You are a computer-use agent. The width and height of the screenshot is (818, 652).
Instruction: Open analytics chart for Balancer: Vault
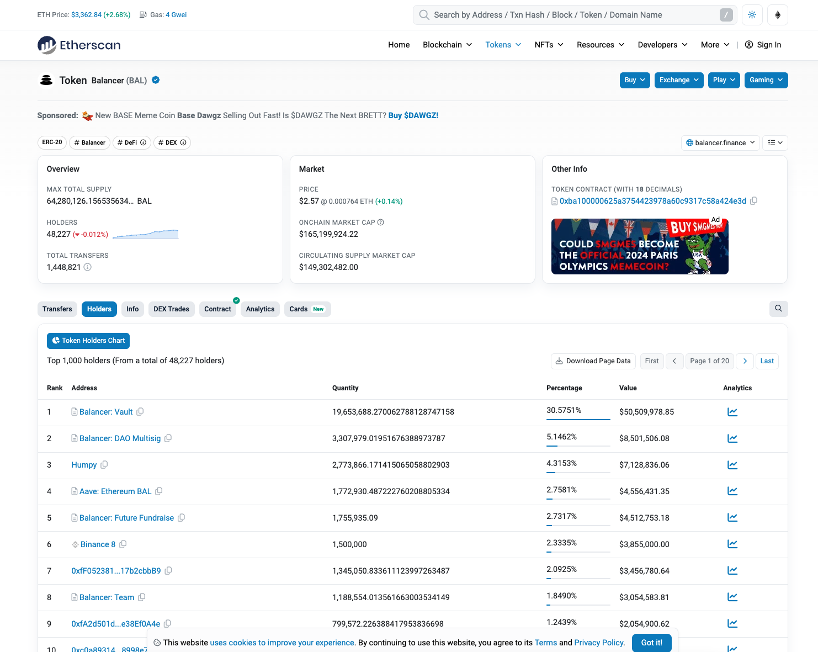point(732,412)
